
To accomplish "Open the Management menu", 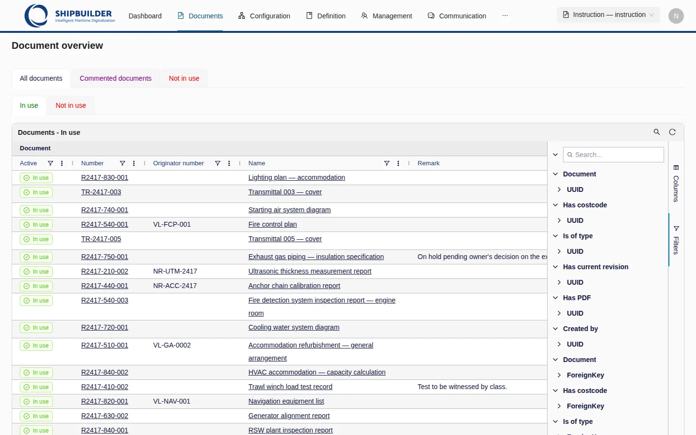I will (x=387, y=16).
